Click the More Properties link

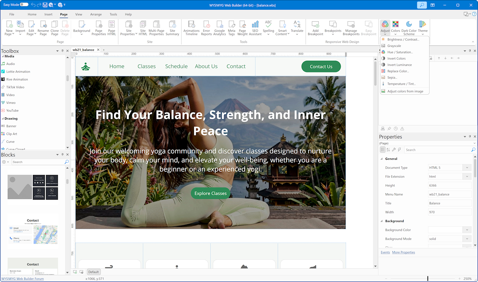coord(403,252)
